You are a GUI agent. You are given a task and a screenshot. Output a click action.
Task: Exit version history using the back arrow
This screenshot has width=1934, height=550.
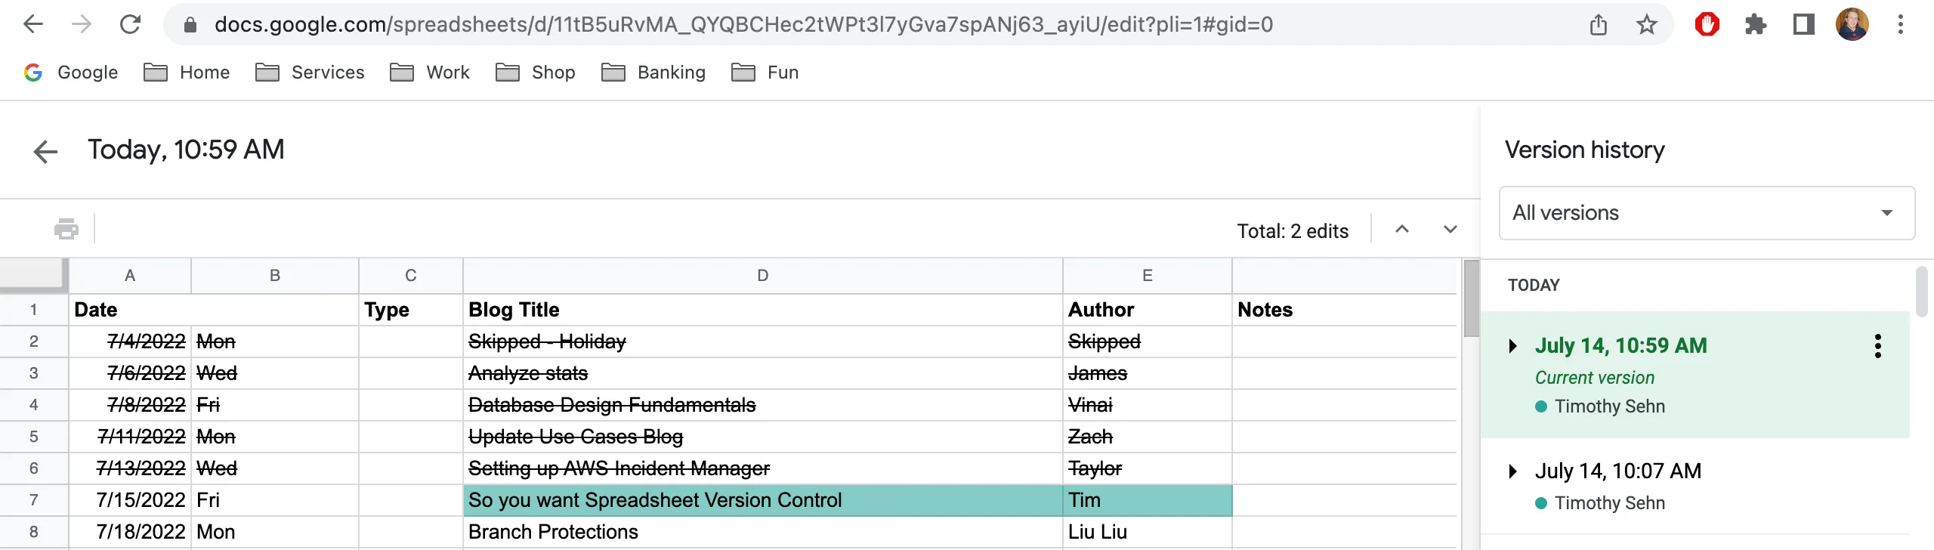coord(45,151)
